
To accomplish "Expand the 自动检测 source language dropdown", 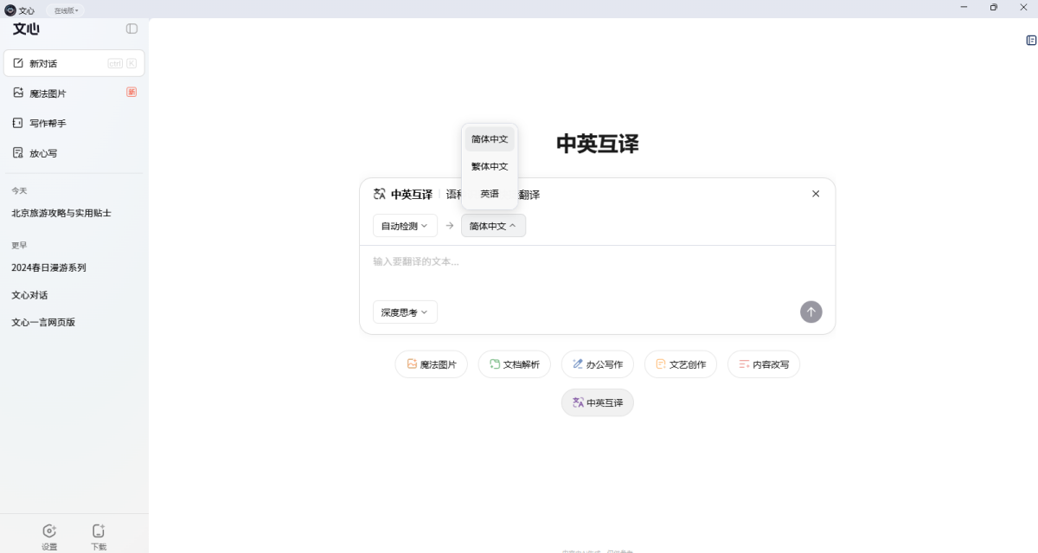I will 405,226.
